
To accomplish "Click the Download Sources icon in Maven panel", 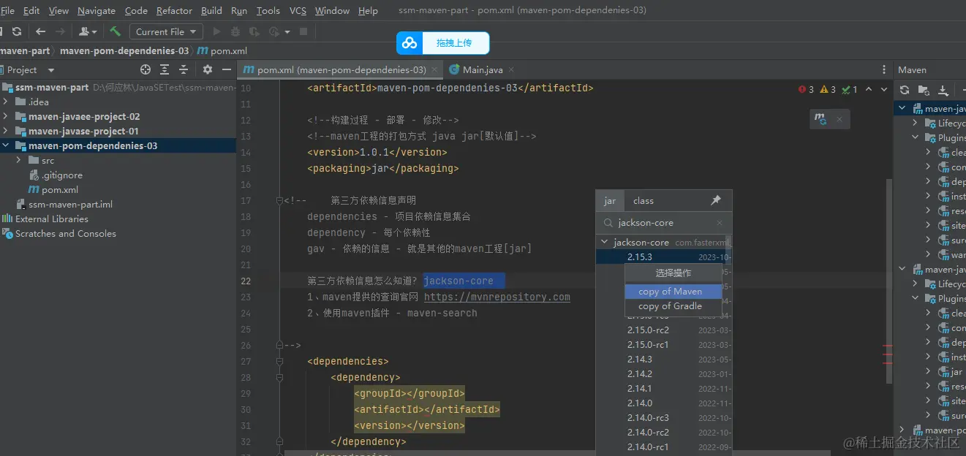I will click(x=943, y=89).
